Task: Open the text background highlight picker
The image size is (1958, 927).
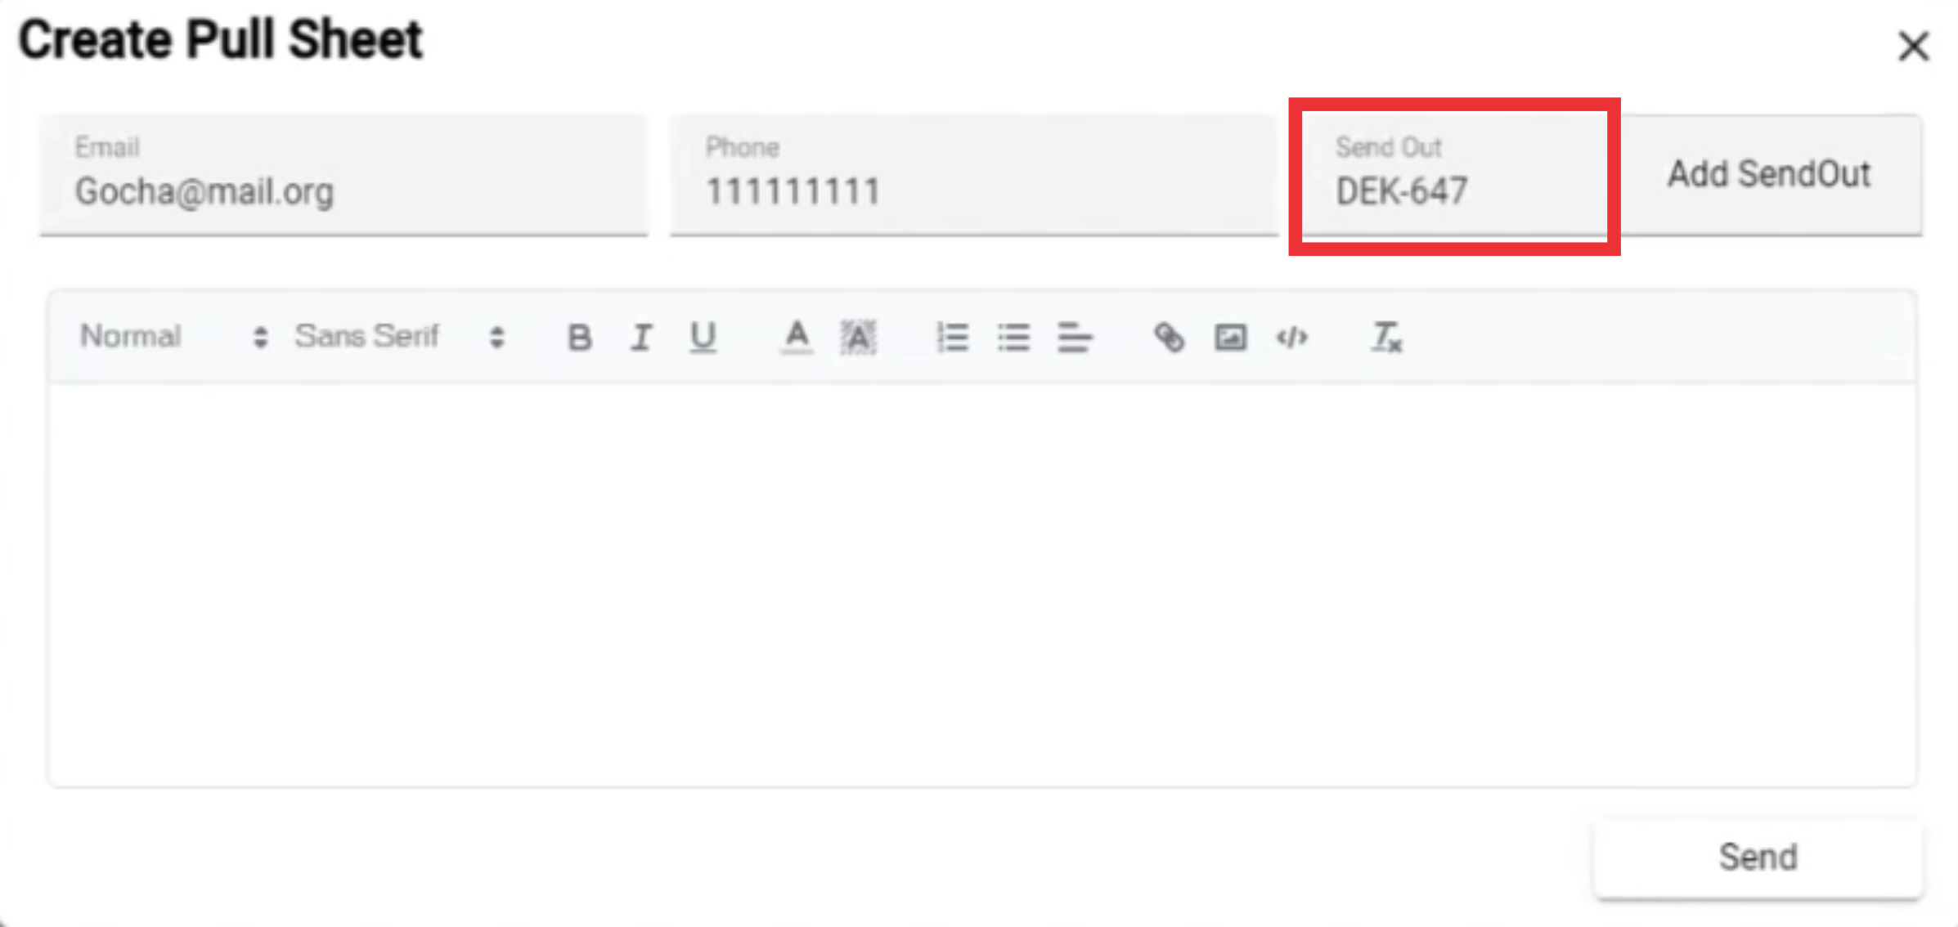Action: pyautogui.click(x=858, y=337)
